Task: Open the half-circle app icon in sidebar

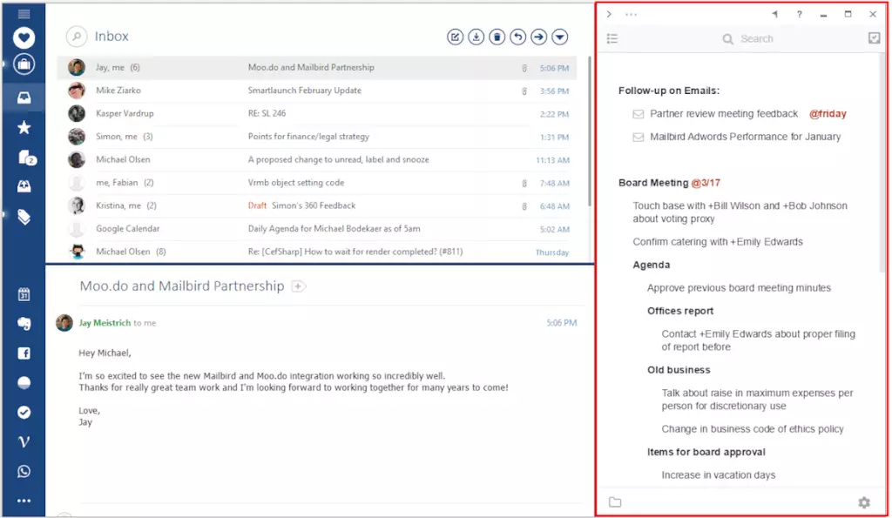Action: point(24,383)
